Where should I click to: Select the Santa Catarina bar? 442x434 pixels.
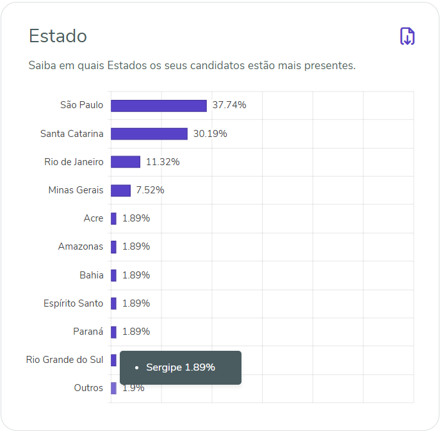pos(149,134)
